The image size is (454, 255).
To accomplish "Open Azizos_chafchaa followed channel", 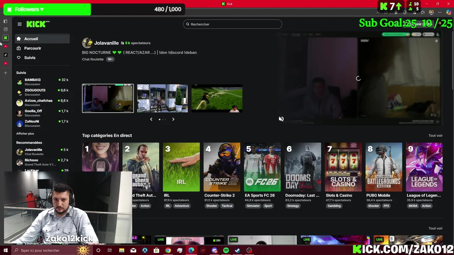I will coord(42,102).
